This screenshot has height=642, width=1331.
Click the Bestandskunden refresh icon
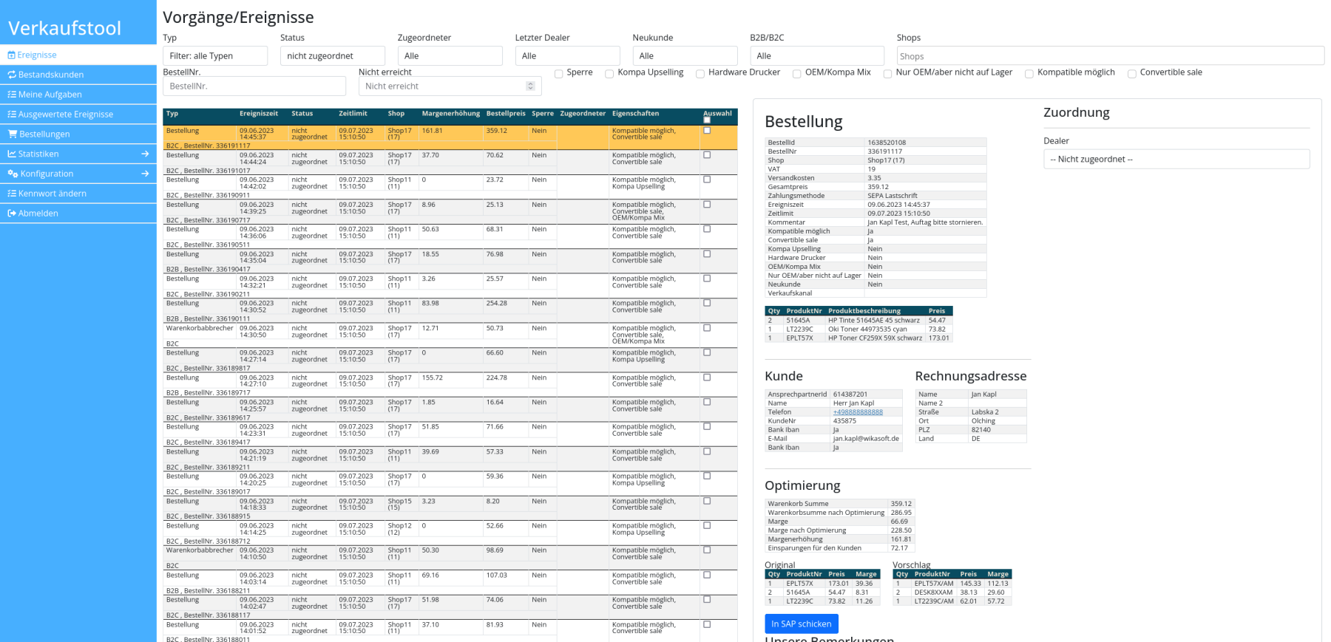[12, 75]
